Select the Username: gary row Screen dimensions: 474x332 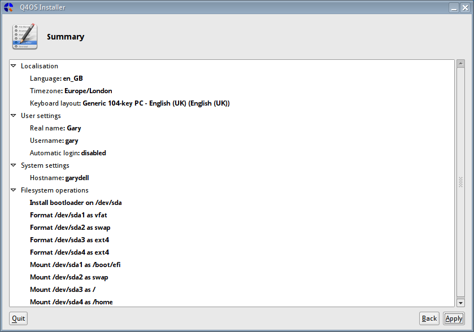click(54, 141)
